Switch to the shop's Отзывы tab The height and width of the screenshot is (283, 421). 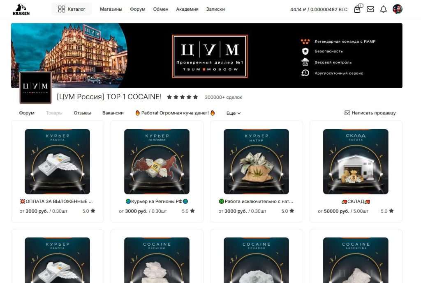coord(82,113)
